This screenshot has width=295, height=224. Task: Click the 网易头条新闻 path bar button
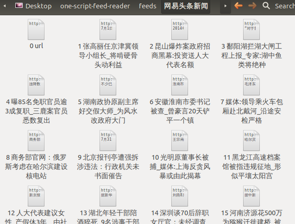(x=186, y=6)
